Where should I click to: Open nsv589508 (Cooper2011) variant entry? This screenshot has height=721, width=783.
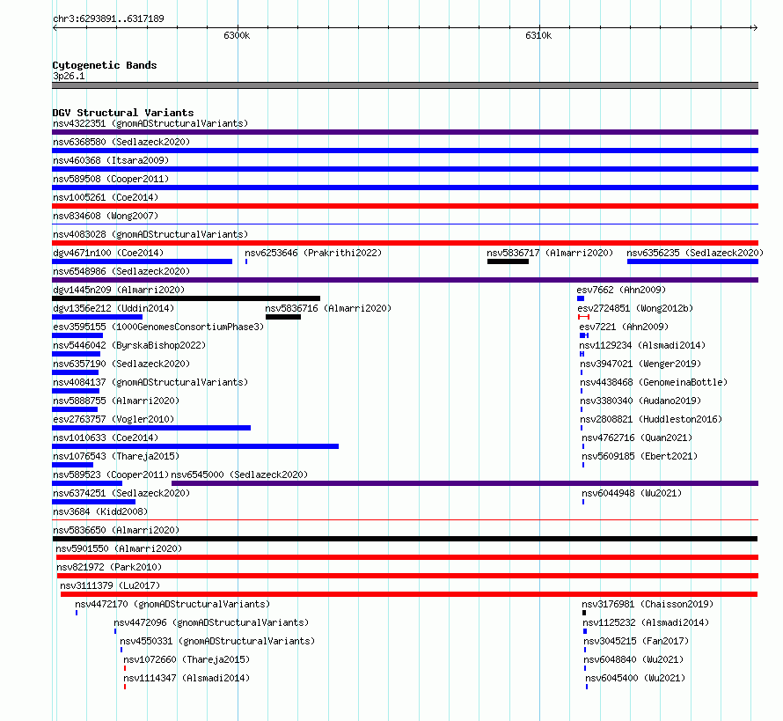coord(111,179)
